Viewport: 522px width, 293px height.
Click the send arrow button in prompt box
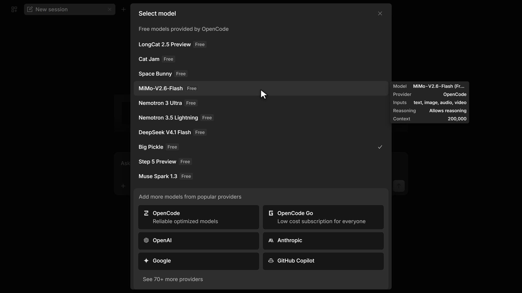(x=399, y=186)
